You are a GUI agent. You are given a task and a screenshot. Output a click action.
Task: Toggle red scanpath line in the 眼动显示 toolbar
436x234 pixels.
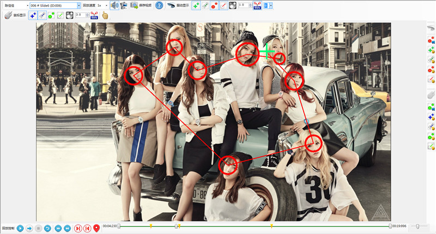click(x=223, y=5)
